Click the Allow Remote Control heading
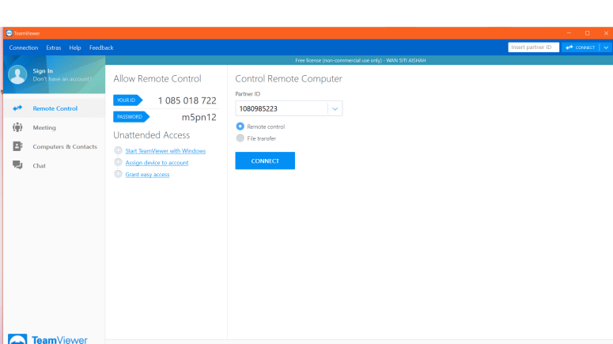 [x=157, y=78]
